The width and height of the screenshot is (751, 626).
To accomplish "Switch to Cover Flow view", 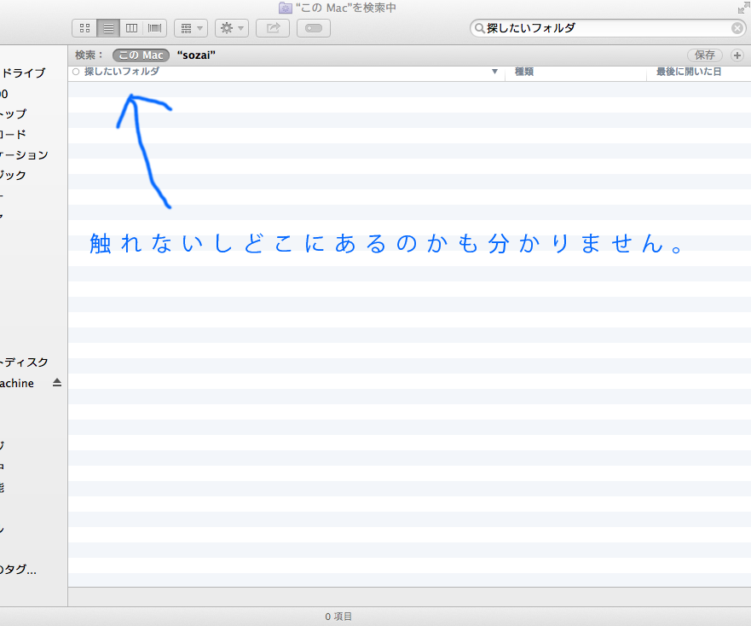I will tap(154, 28).
